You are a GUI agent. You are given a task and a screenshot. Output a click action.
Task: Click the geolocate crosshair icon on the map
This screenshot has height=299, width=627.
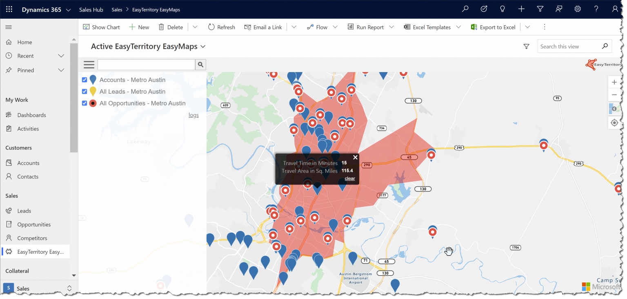pos(614,123)
